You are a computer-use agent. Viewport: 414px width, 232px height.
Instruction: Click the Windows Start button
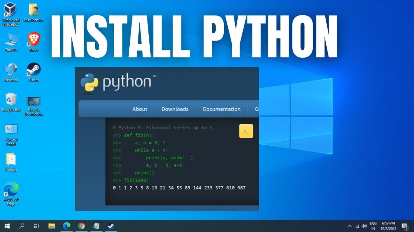(x=7, y=226)
